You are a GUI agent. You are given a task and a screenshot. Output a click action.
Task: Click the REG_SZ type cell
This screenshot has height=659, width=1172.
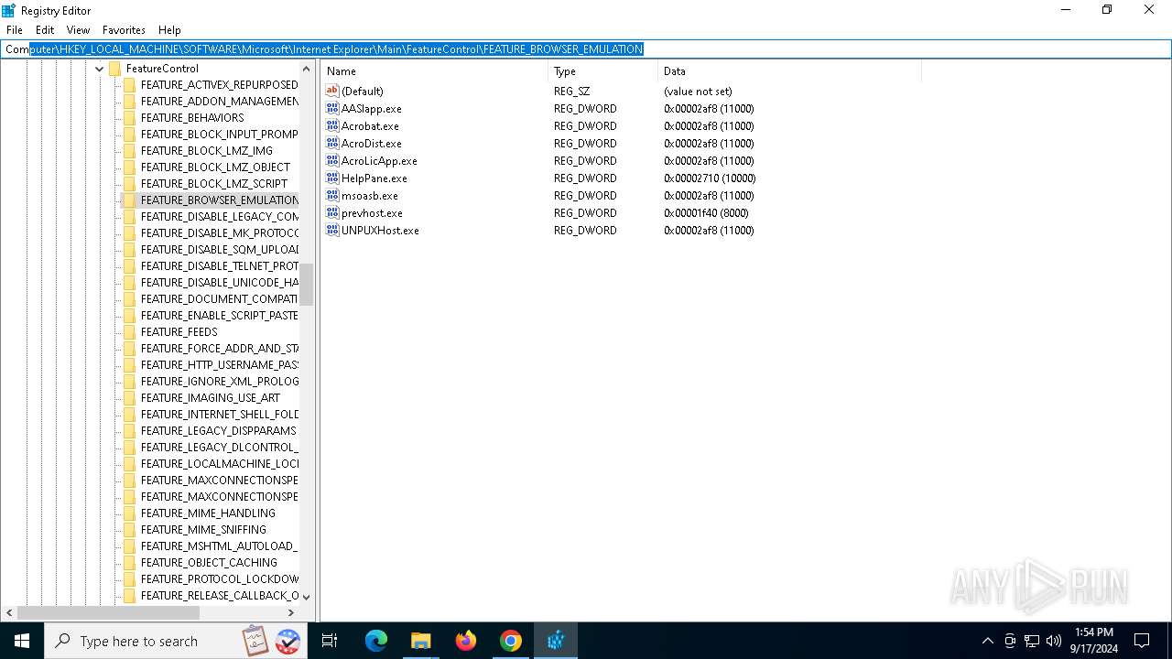click(571, 92)
